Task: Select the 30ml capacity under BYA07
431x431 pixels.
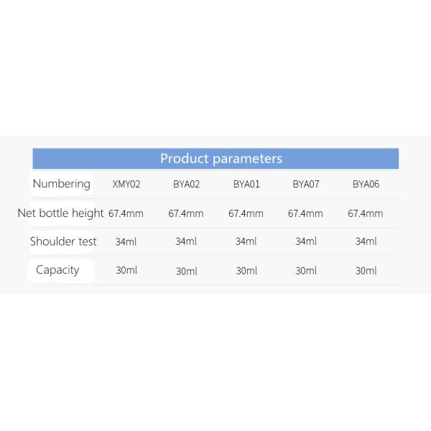Action: (x=306, y=271)
